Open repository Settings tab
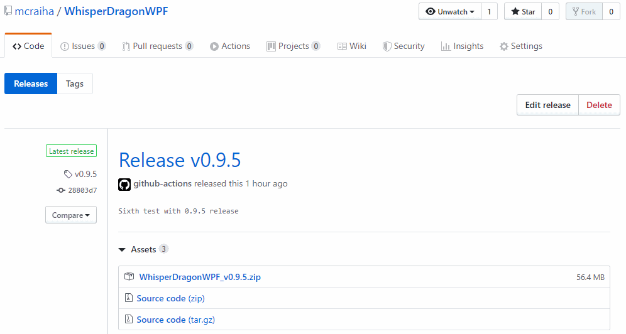Viewport: 626px width, 334px height. [521, 46]
